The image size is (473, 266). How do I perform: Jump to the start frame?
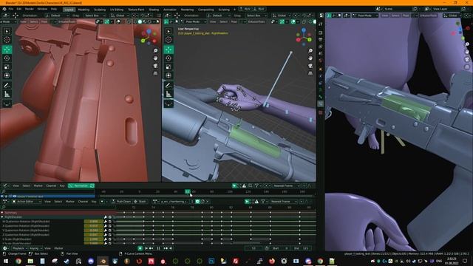point(146,248)
